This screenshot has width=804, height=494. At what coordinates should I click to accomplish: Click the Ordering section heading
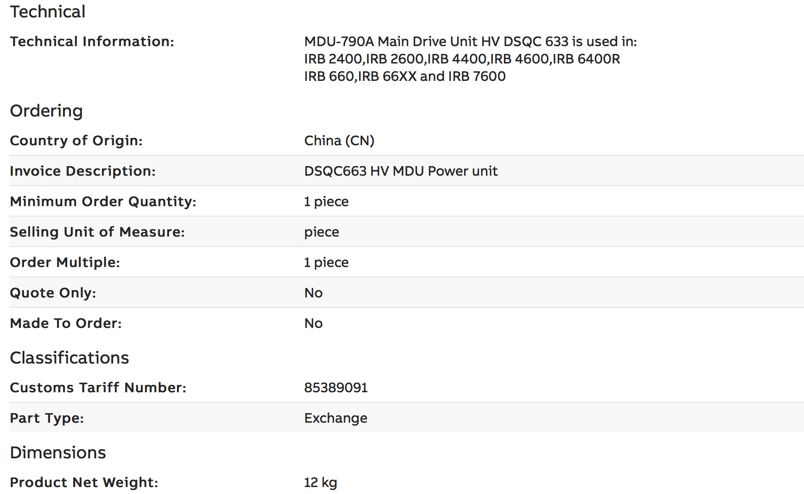click(x=46, y=111)
